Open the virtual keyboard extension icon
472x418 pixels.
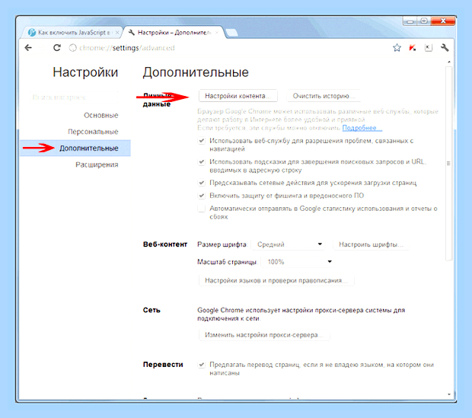[428, 47]
